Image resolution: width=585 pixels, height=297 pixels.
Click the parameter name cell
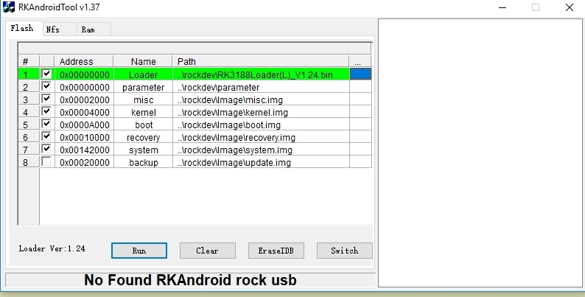143,87
